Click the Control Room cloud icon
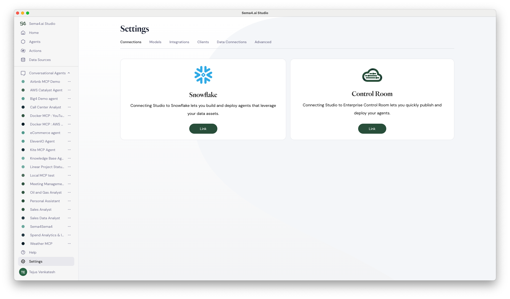Image resolution: width=510 pixels, height=299 pixels. [372, 75]
